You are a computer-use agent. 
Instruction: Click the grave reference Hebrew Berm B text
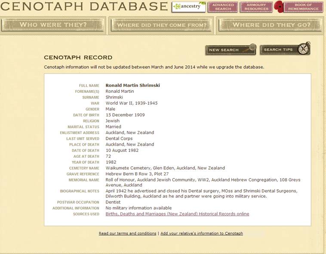pos(137,174)
